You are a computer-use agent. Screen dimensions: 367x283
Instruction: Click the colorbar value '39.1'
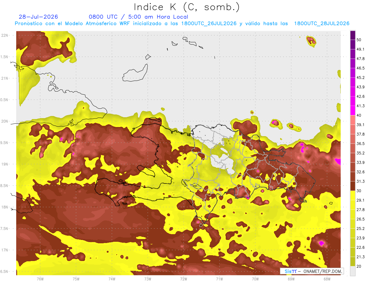(x=361, y=125)
